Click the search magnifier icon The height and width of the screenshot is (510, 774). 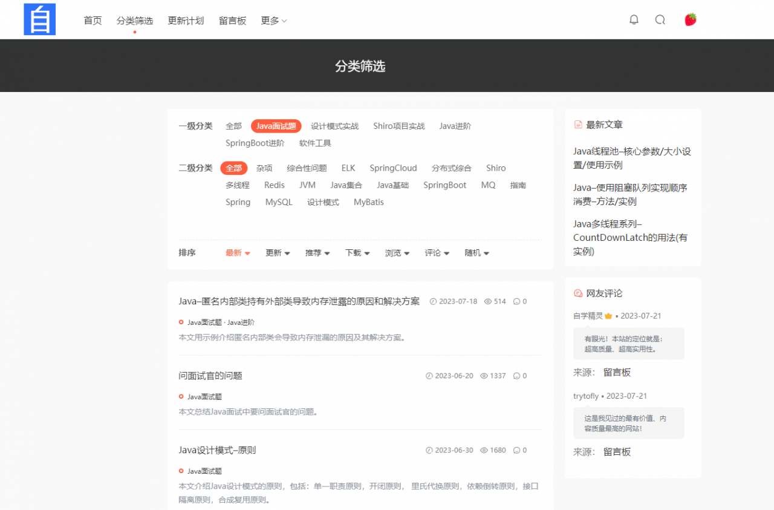click(x=660, y=19)
